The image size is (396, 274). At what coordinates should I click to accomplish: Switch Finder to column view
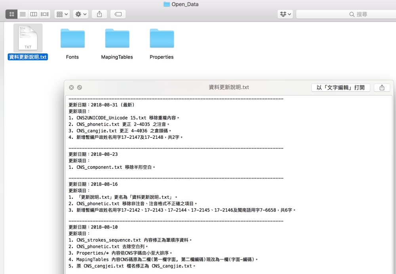[x=34, y=14]
